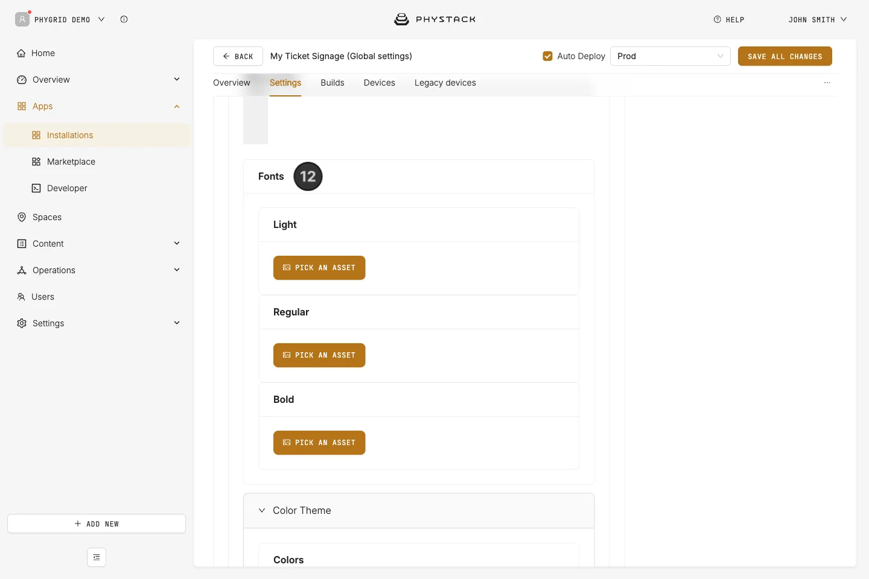Switch to the Overview tab
The image size is (869, 579).
pos(232,83)
